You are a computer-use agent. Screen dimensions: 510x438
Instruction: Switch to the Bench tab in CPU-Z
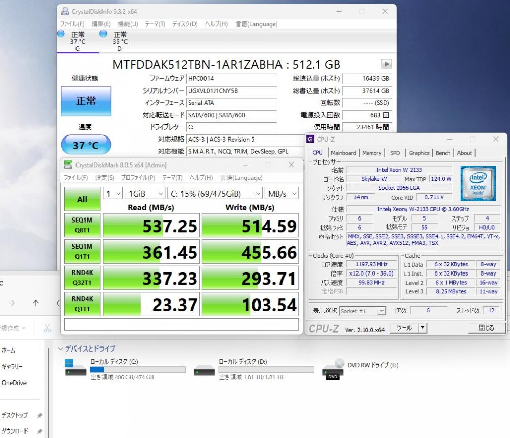[443, 153]
